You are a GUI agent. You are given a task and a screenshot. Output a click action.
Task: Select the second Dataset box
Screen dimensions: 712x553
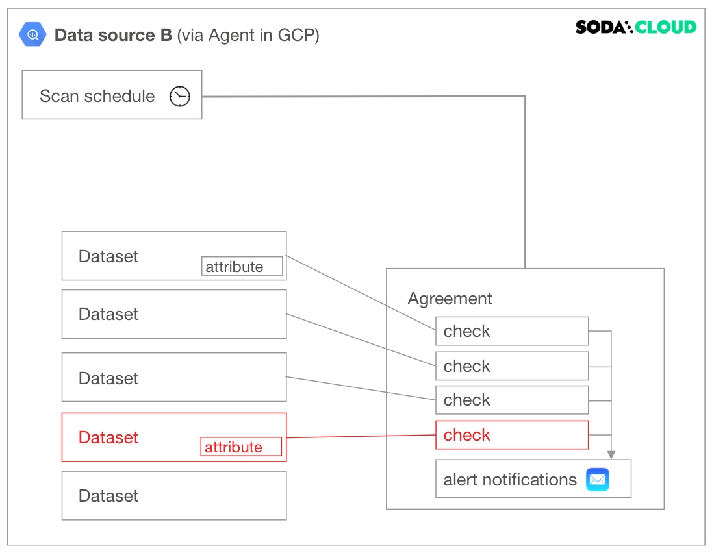click(x=173, y=314)
